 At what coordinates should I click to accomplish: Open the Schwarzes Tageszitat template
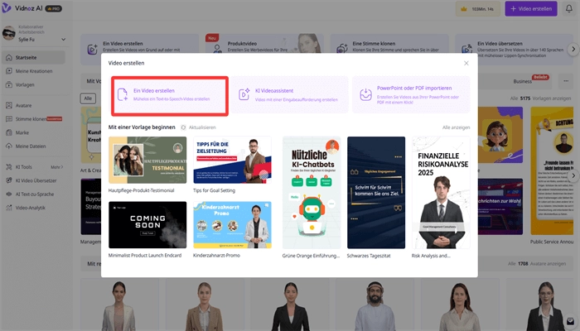point(376,193)
